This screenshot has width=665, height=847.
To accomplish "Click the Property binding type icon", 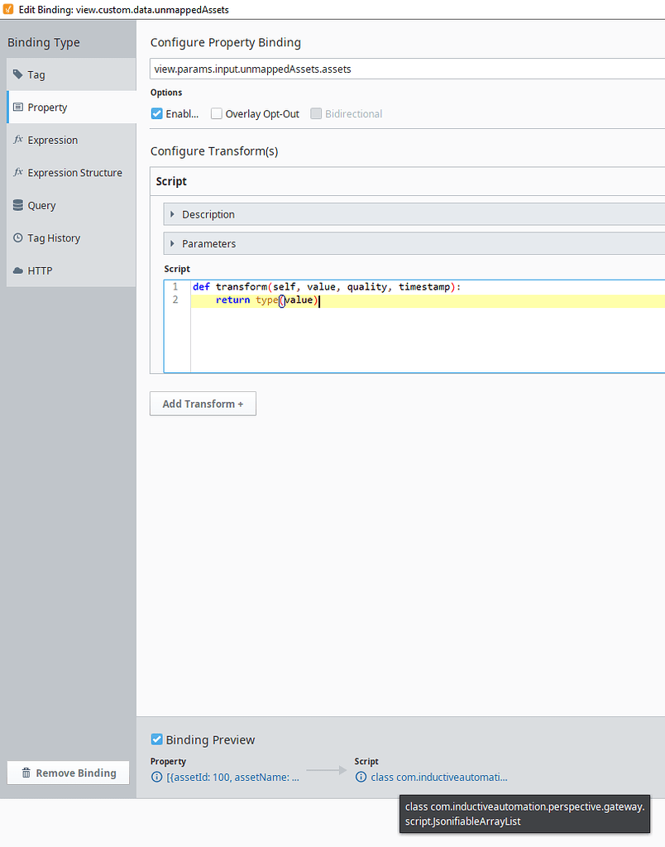I will coord(19,107).
